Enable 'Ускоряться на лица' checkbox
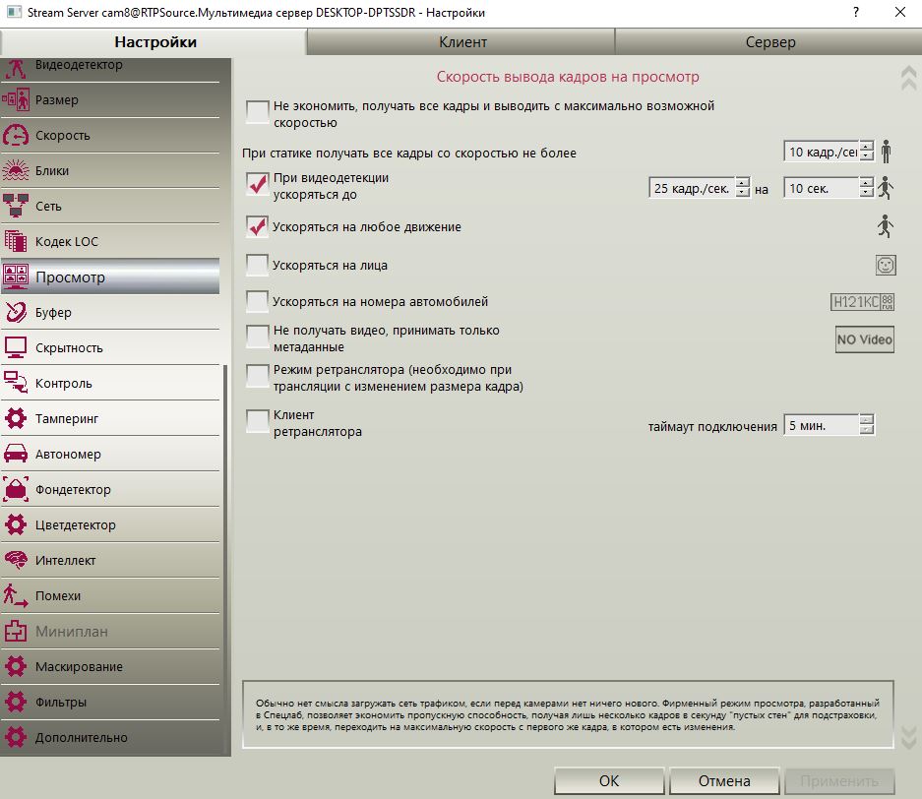The height and width of the screenshot is (799, 922). tap(257, 265)
